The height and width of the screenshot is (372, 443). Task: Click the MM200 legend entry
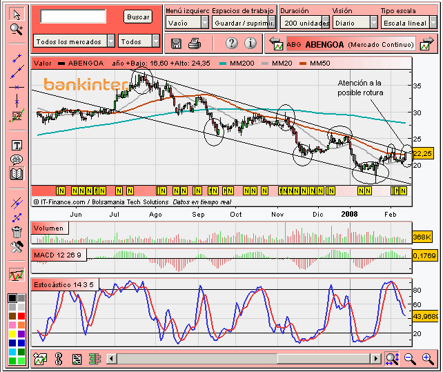(237, 63)
